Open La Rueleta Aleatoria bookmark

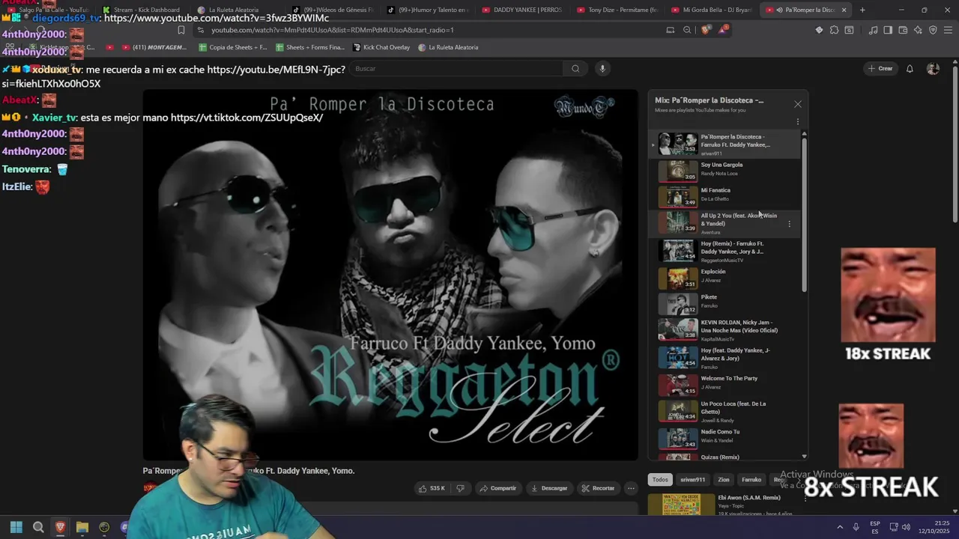[447, 47]
